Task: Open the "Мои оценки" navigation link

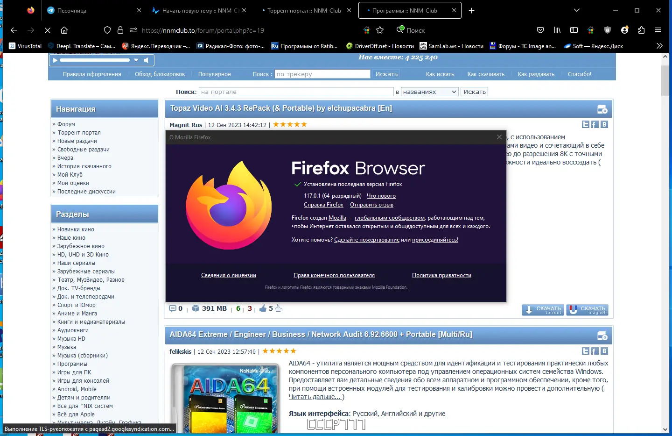Action: pos(73,183)
